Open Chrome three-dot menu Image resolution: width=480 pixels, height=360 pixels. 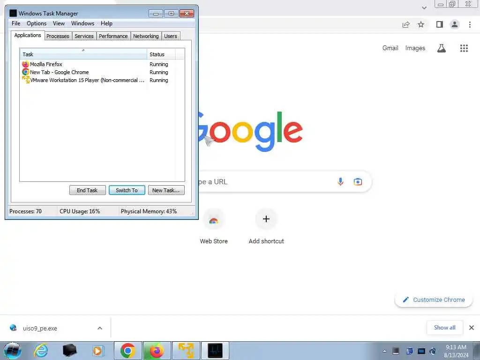470,24
